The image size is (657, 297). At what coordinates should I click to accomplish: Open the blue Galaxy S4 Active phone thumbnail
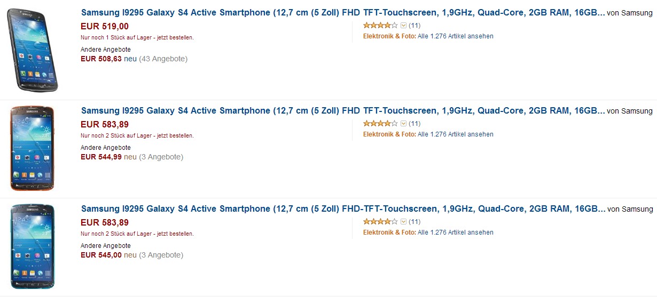pos(33,246)
